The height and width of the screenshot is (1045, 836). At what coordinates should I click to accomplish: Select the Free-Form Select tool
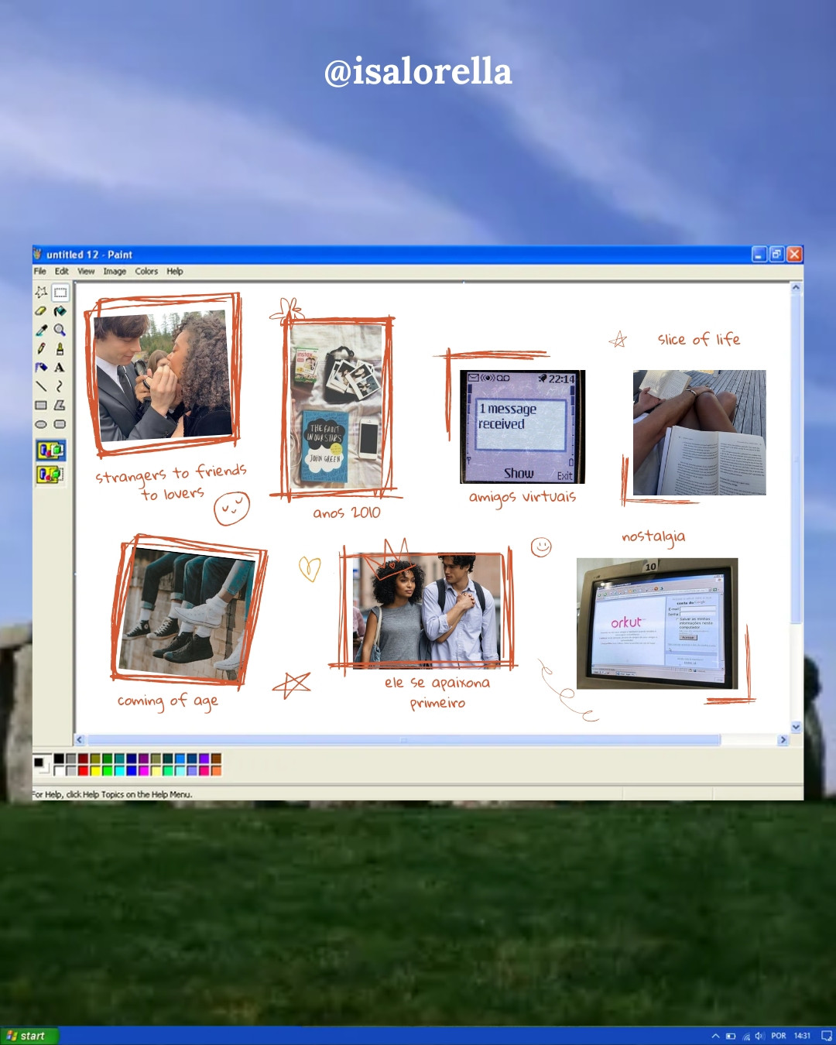click(41, 292)
